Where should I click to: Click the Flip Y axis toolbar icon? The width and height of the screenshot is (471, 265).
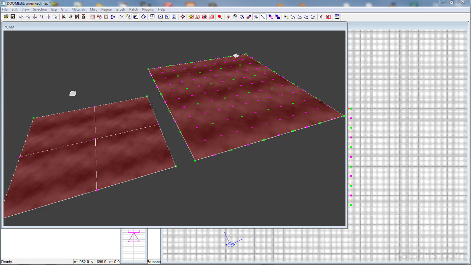tap(35, 17)
